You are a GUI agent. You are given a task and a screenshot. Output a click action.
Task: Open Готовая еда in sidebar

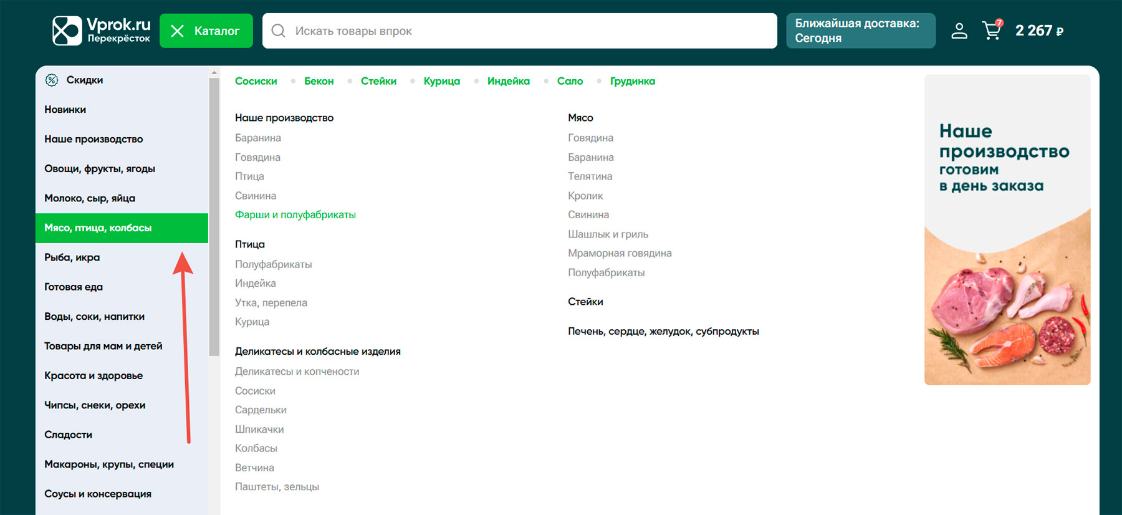[74, 287]
